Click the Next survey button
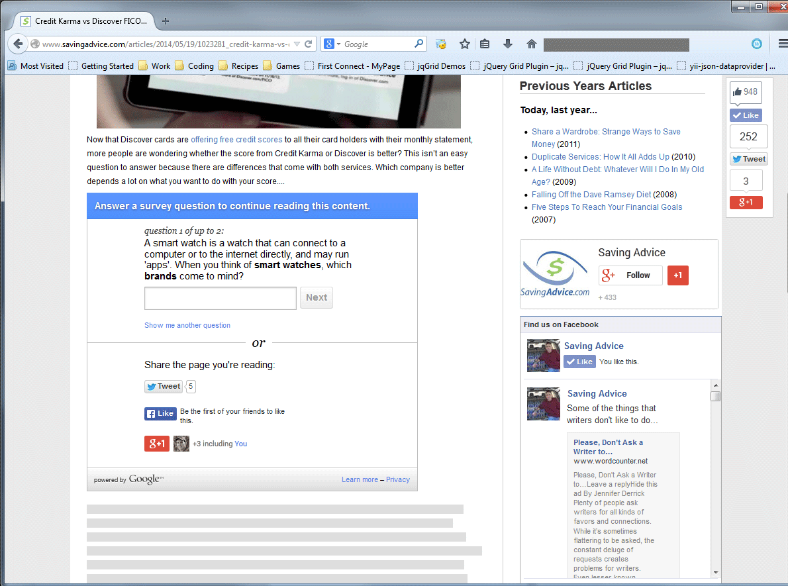 click(x=316, y=297)
